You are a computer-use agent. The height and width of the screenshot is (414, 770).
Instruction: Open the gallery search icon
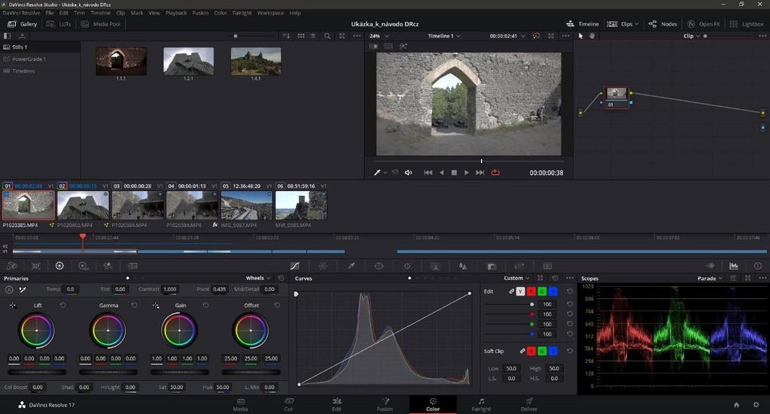pyautogui.click(x=327, y=36)
